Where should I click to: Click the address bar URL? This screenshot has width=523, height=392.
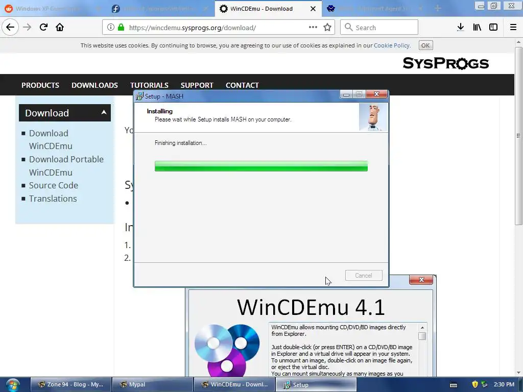pos(193,28)
